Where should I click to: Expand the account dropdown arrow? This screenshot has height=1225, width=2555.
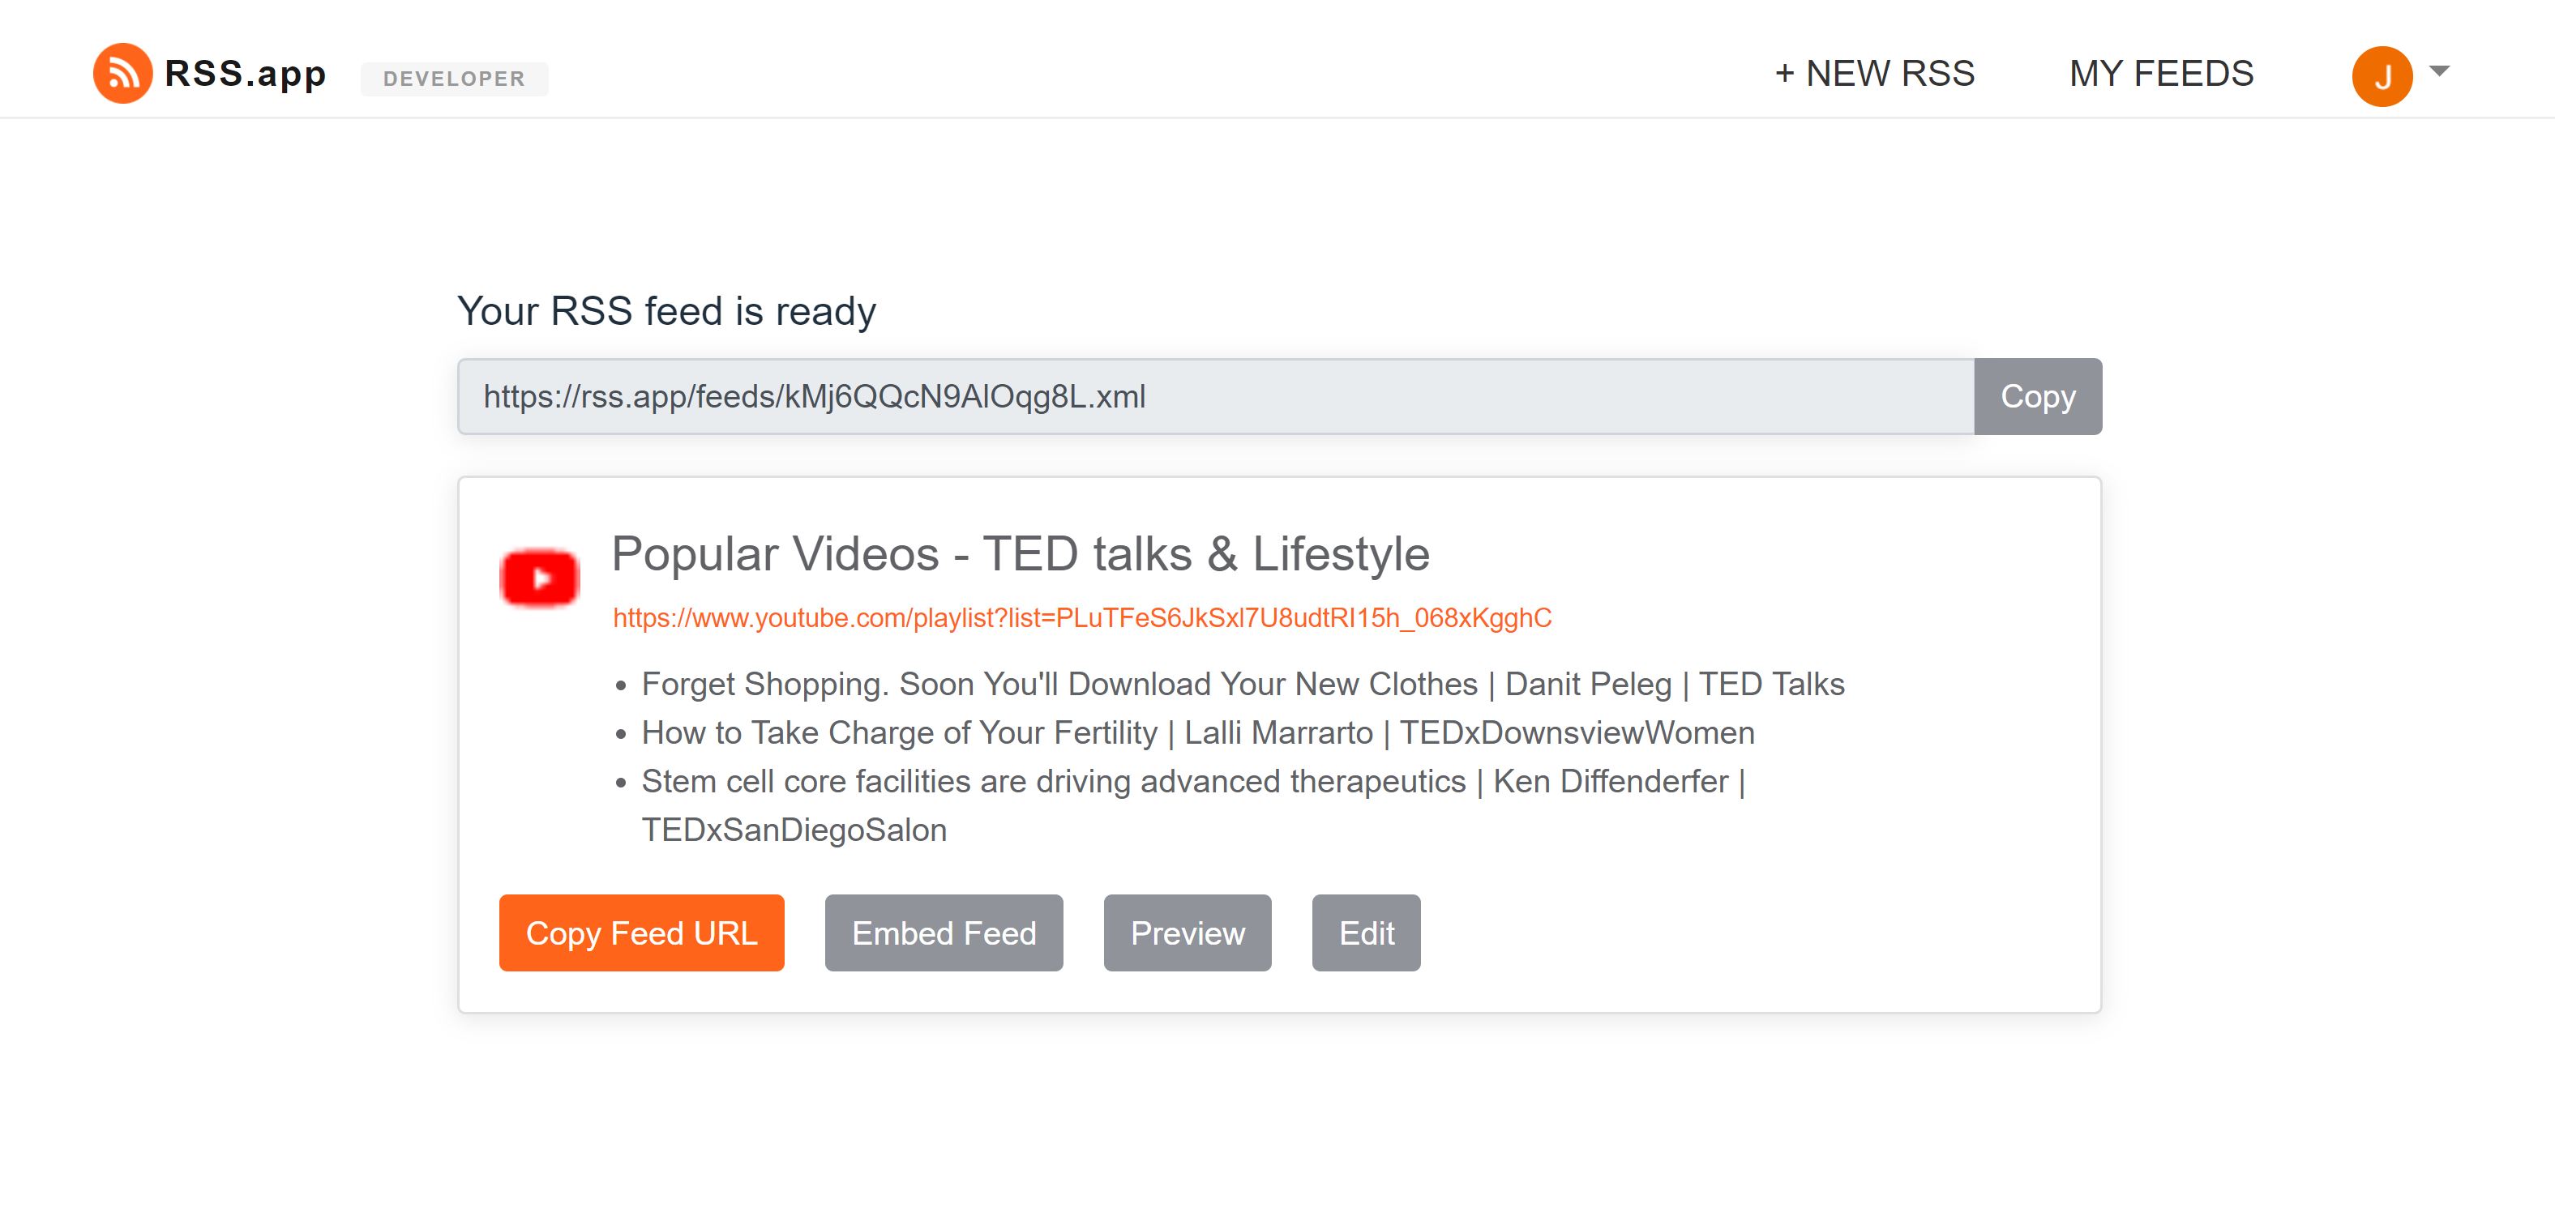tap(2439, 71)
